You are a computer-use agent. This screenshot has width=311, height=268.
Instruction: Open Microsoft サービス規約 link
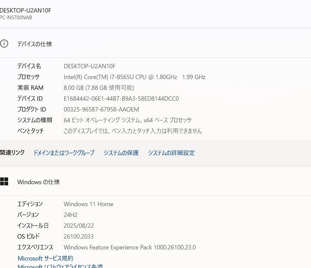45,258
